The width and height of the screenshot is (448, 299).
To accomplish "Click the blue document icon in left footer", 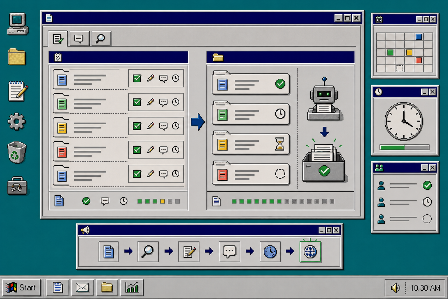I will click(59, 201).
